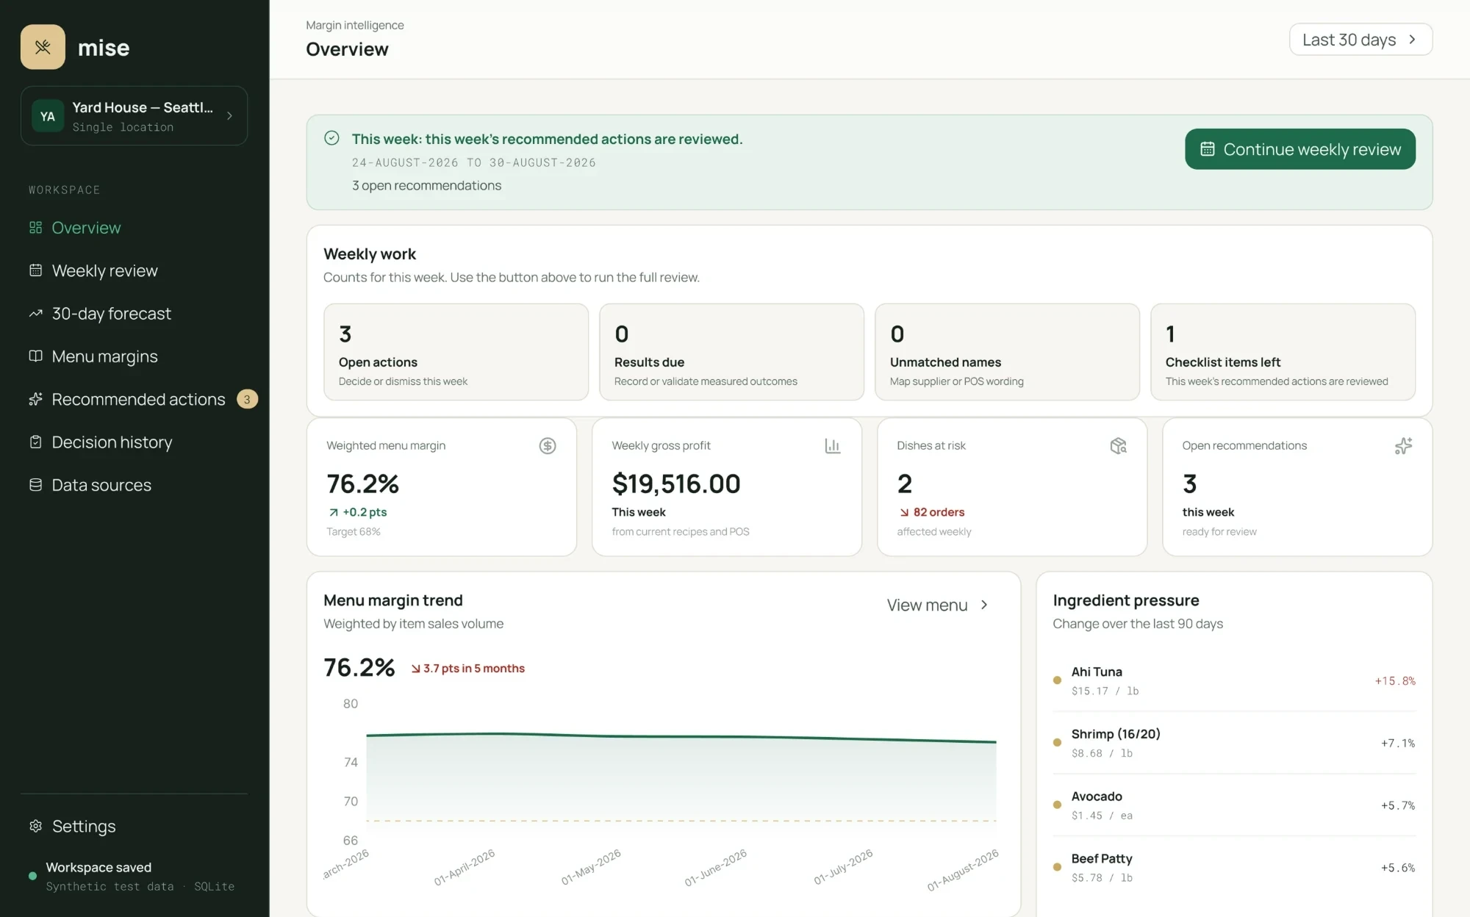
Task: Open the Open actions count card
Action: pyautogui.click(x=456, y=352)
